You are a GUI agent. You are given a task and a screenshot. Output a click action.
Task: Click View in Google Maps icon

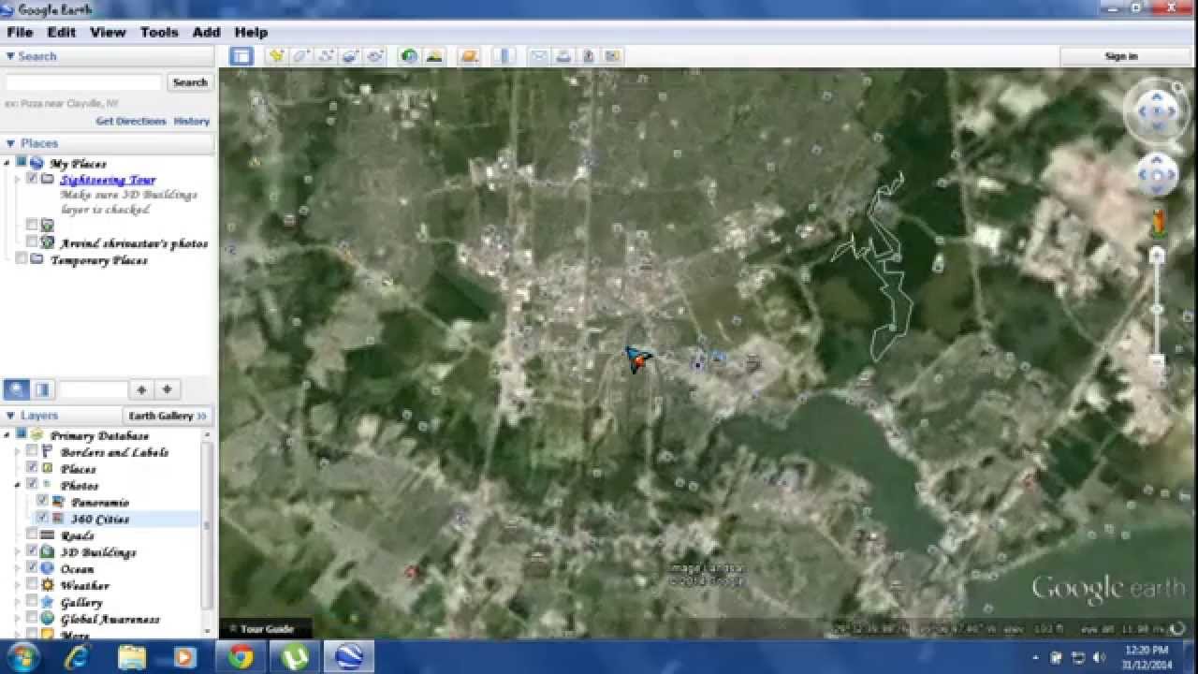point(612,56)
